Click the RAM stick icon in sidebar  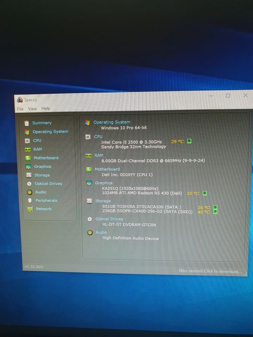(x=28, y=149)
